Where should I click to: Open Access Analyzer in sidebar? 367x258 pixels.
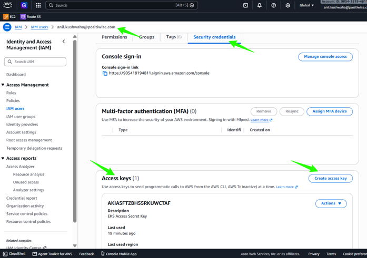(x=20, y=167)
